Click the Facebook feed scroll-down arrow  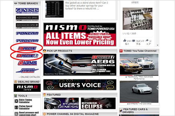[x=157, y=45]
